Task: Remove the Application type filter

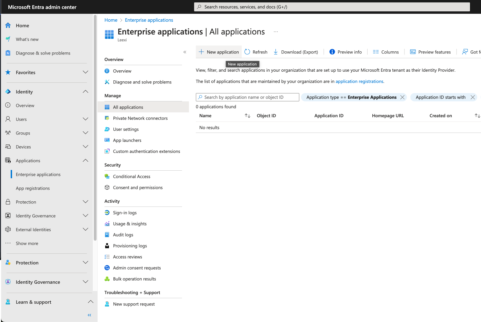Action: tap(402, 97)
